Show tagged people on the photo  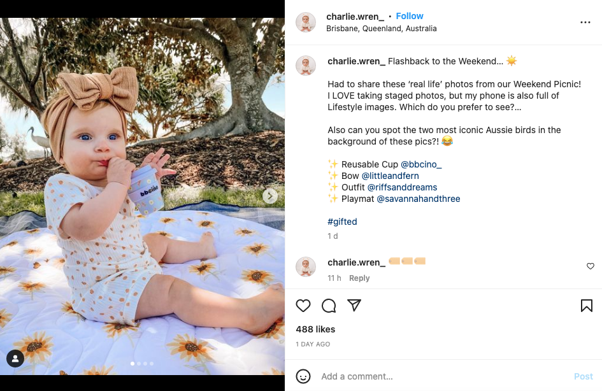tap(15, 359)
